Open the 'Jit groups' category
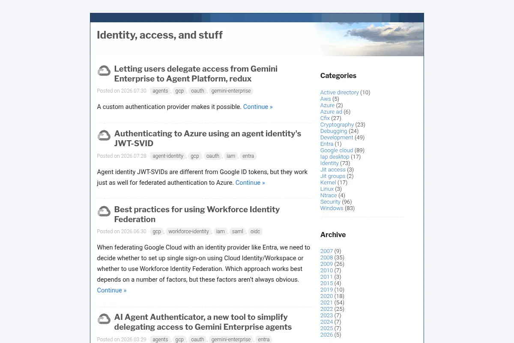The width and height of the screenshot is (514, 343). [333, 176]
